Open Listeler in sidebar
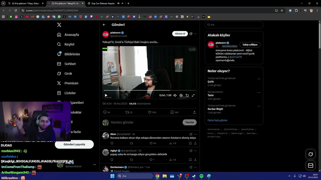Viewport: 321px width, 180px height. coord(66,93)
